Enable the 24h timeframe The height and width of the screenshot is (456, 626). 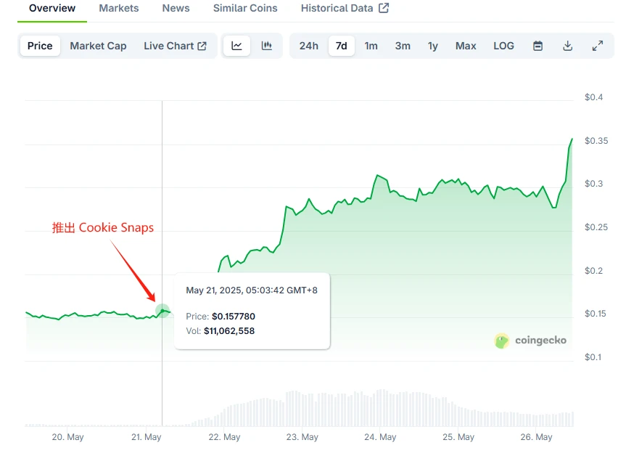[308, 45]
